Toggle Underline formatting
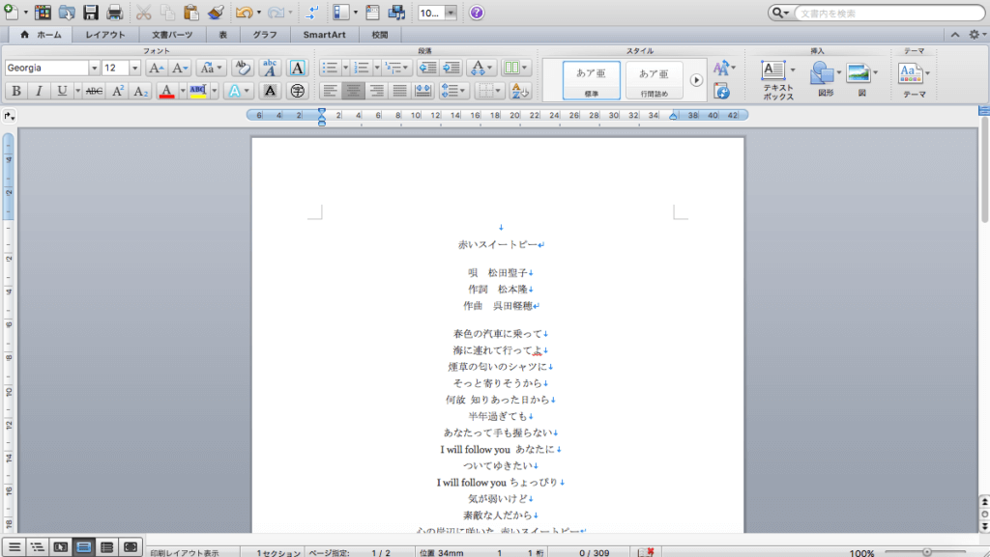This screenshot has width=990, height=557. click(61, 91)
